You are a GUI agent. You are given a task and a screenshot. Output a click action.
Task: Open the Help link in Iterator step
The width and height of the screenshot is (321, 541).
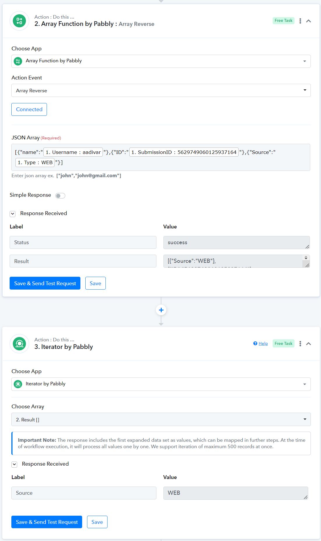[x=263, y=343]
